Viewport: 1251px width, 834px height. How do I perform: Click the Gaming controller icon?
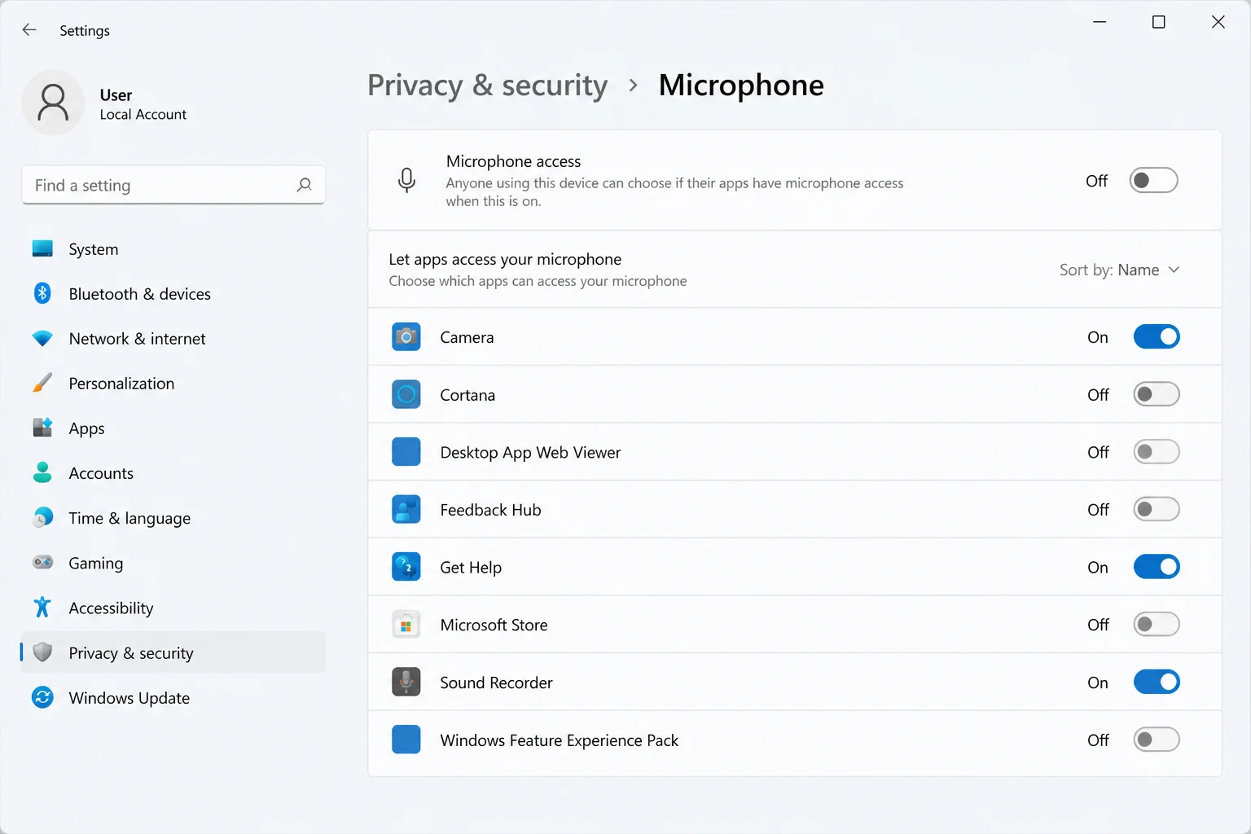(42, 562)
